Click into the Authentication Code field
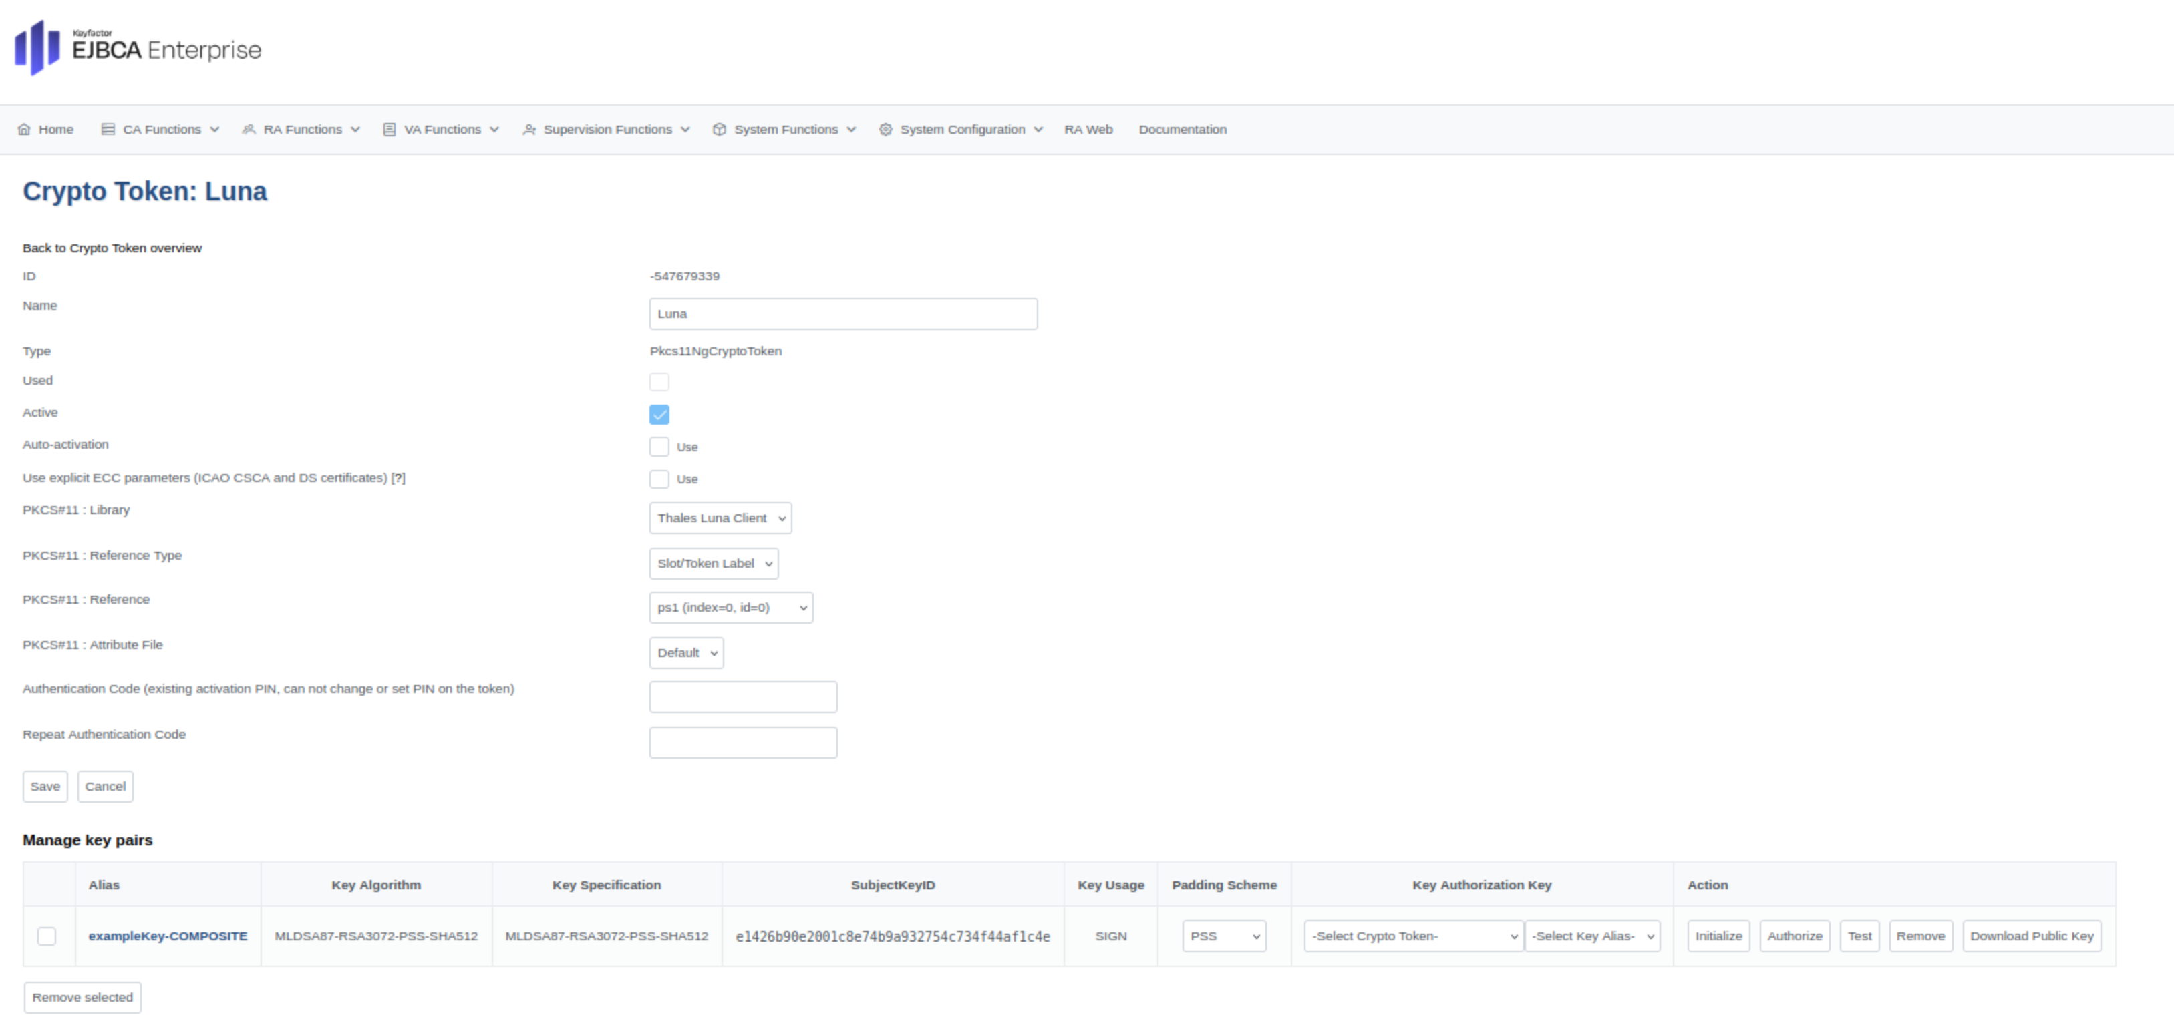2174x1027 pixels. (x=743, y=696)
